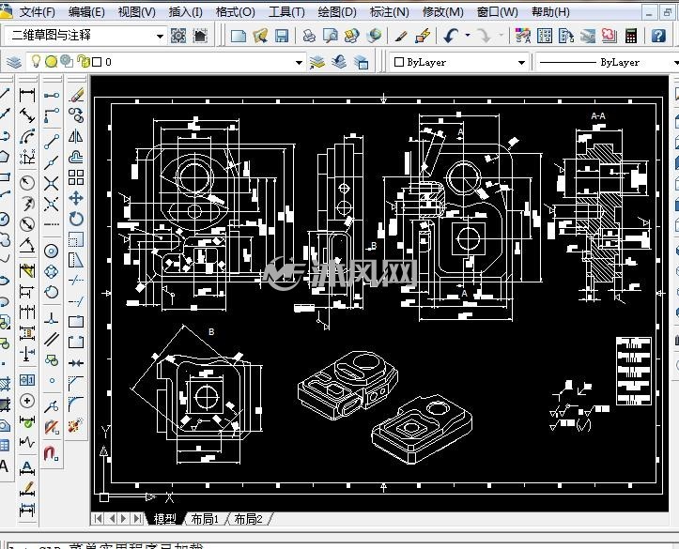Viewport: 679px width, 549px height.
Task: Select the Array tool
Action: [x=76, y=177]
